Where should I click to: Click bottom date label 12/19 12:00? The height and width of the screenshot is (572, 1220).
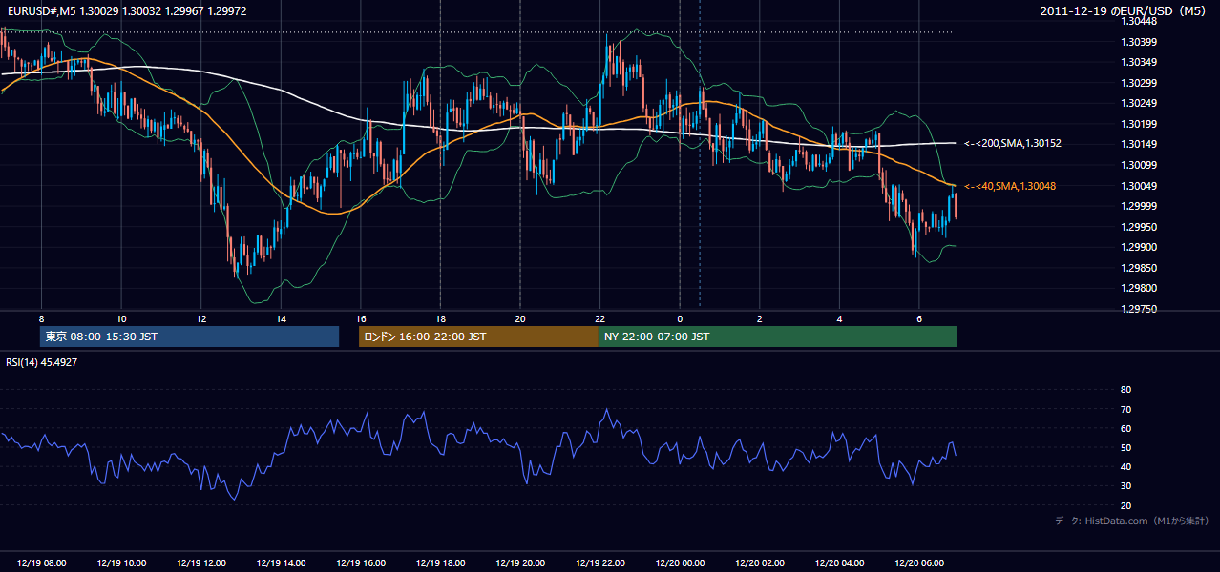(201, 563)
